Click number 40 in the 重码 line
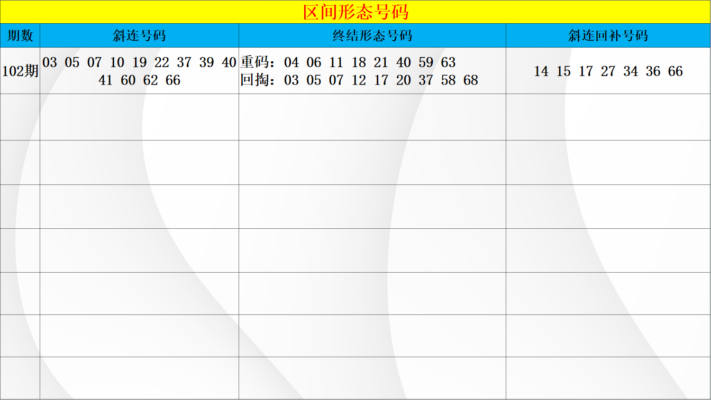 click(404, 62)
